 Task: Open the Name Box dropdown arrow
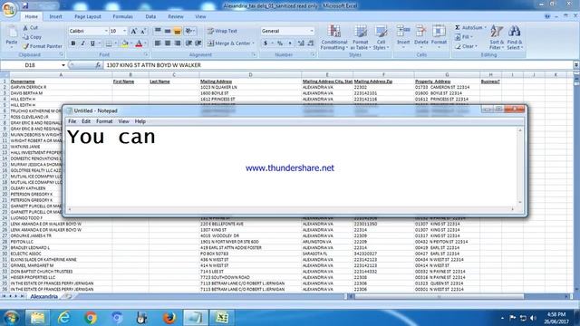pyautogui.click(x=63, y=65)
